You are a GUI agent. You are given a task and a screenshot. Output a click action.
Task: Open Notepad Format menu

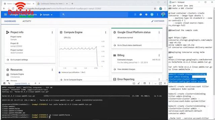pos(180,6)
